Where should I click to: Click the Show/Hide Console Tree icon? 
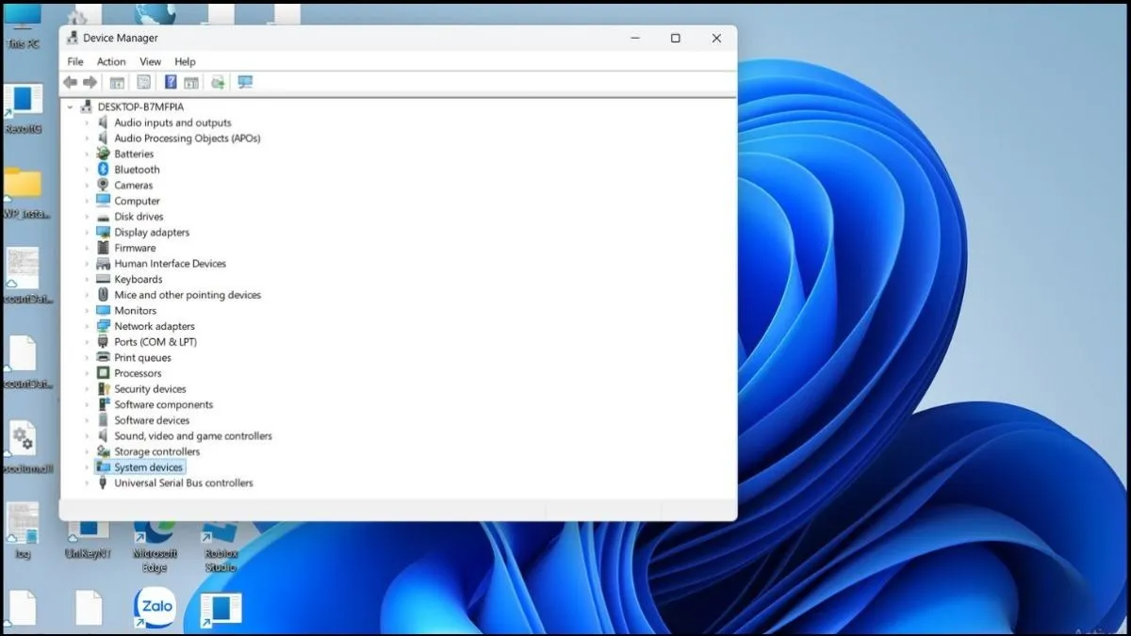tap(117, 82)
